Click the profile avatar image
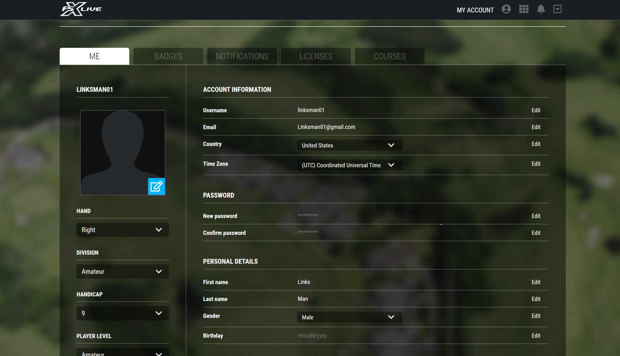Screen dimensions: 620x356 [x=123, y=153]
